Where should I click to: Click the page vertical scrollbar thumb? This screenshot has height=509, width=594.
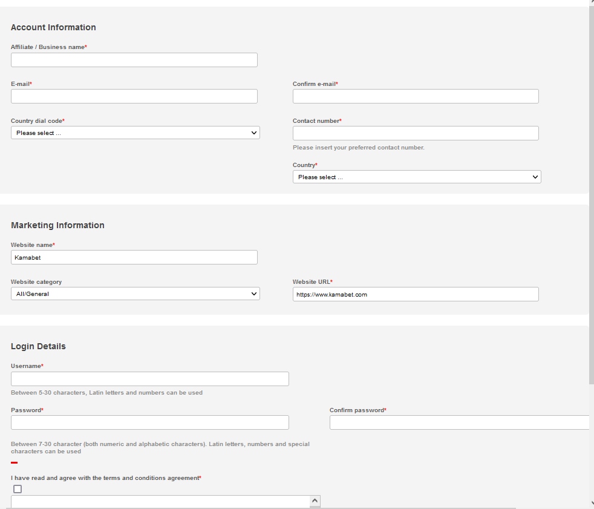591,194
